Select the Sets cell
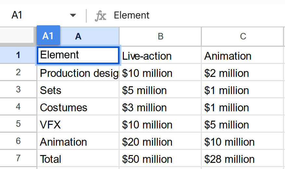 78,90
